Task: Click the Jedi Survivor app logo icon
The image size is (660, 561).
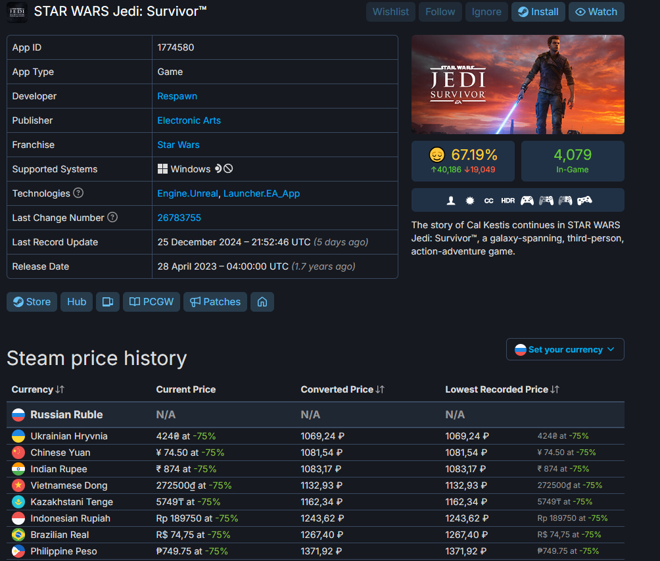Action: pyautogui.click(x=17, y=12)
